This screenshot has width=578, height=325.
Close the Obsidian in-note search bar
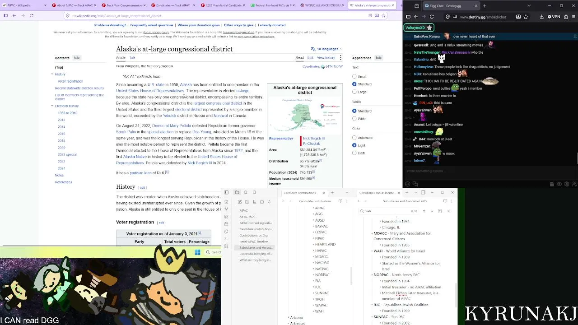(x=448, y=211)
